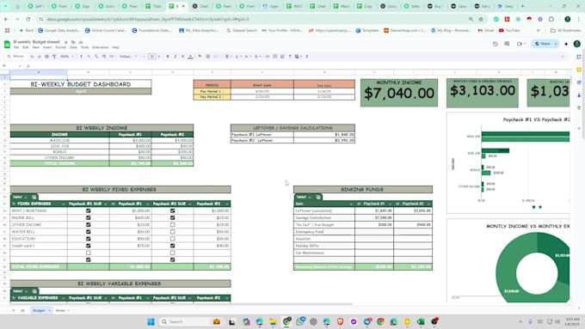Open the fill color picker
The height and width of the screenshot is (329, 585).
point(200,57)
